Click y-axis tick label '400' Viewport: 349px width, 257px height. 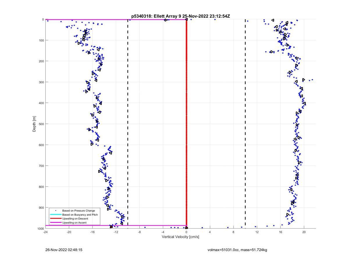pos(41,103)
